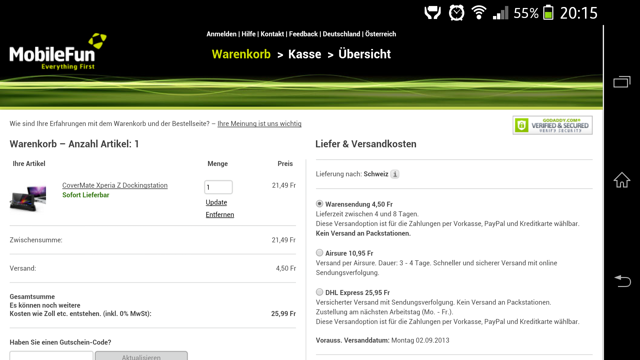This screenshot has width=640, height=360.
Task: Tap the signal strength icon
Action: click(500, 13)
